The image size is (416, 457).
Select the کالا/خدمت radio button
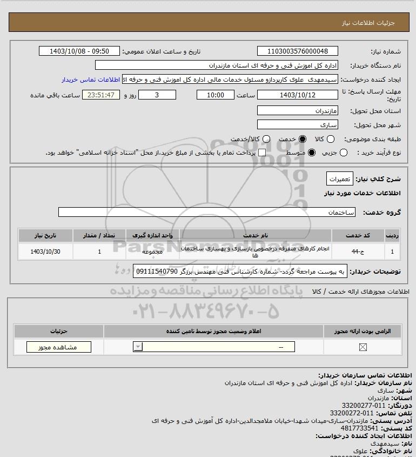point(266,139)
